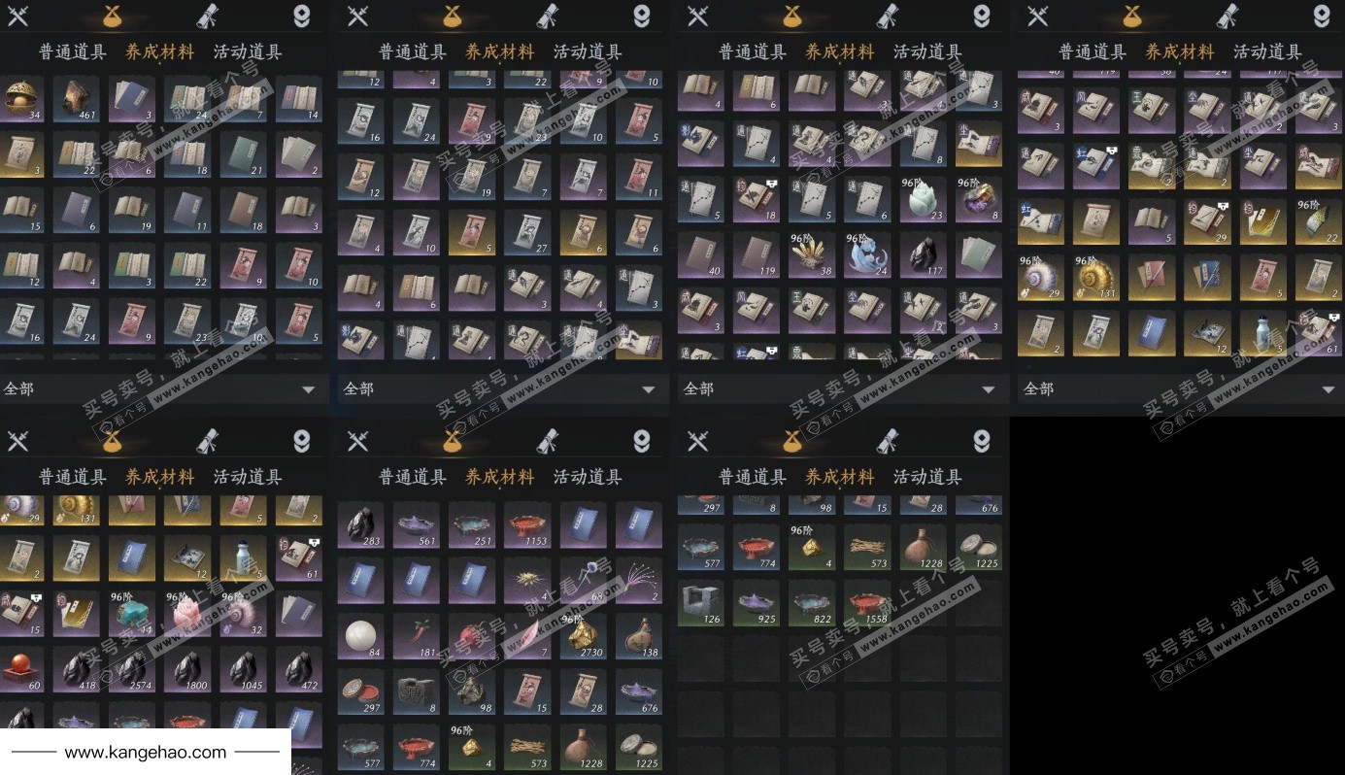Open the 全部 dropdown under the 117 item grid
Screen dimensions: 1345x775
click(x=841, y=389)
